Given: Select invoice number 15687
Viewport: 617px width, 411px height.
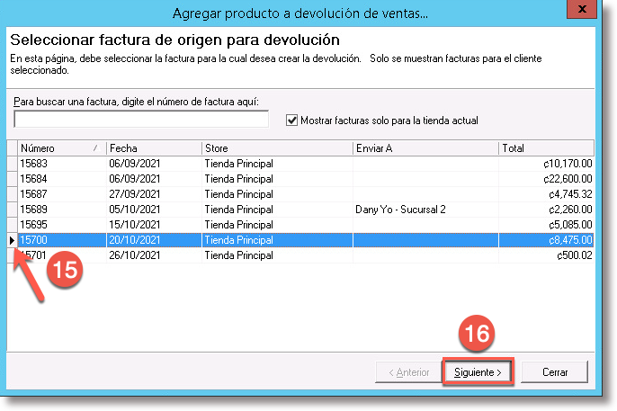Looking at the screenshot, I should (33, 194).
